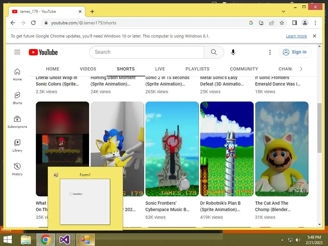Open File Explorer from the taskbar
Image resolution: width=328 pixels, height=246 pixels.
click(x=26, y=240)
